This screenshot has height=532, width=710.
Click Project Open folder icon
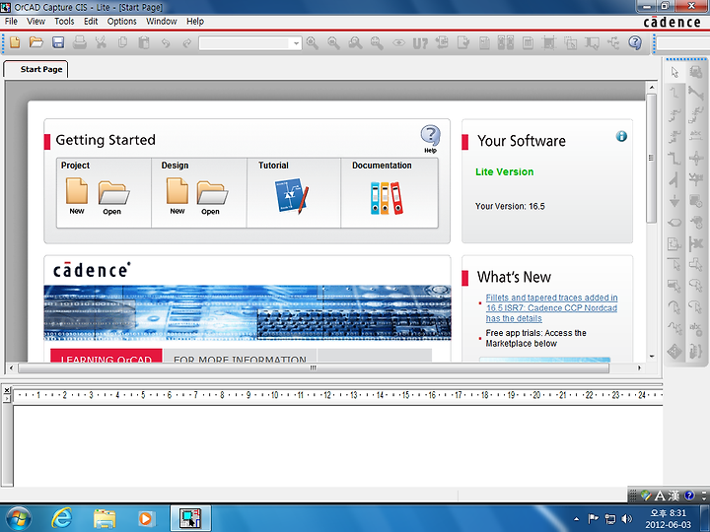tap(113, 198)
